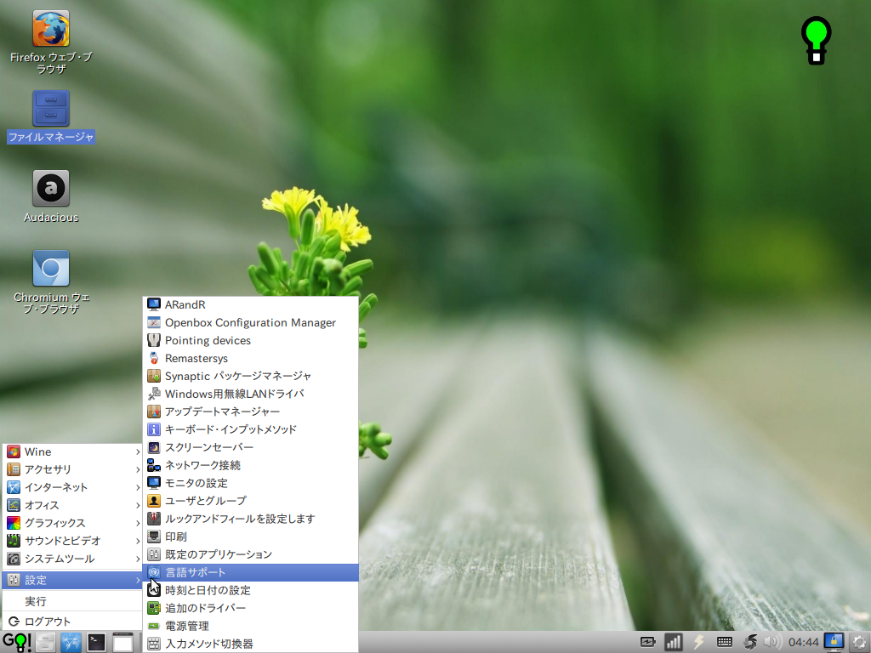Open network signal strength tray icon
Viewport: 871px width, 653px height.
click(x=674, y=643)
